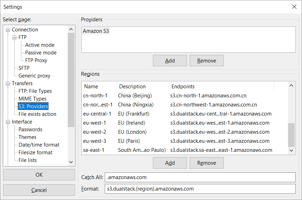Collapse the Transfers tree node
302x200 pixels.
pyautogui.click(x=8, y=83)
